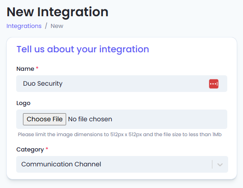Click the red asterisk beside Name
This screenshot has width=243, height=188.
(x=37, y=68)
